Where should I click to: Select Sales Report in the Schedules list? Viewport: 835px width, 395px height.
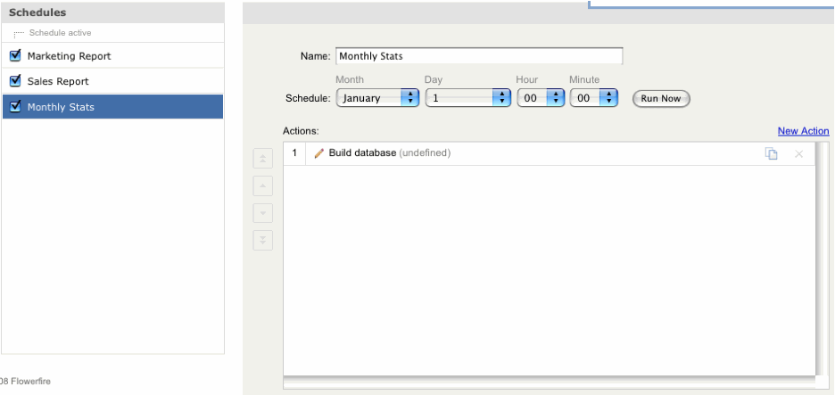58,81
